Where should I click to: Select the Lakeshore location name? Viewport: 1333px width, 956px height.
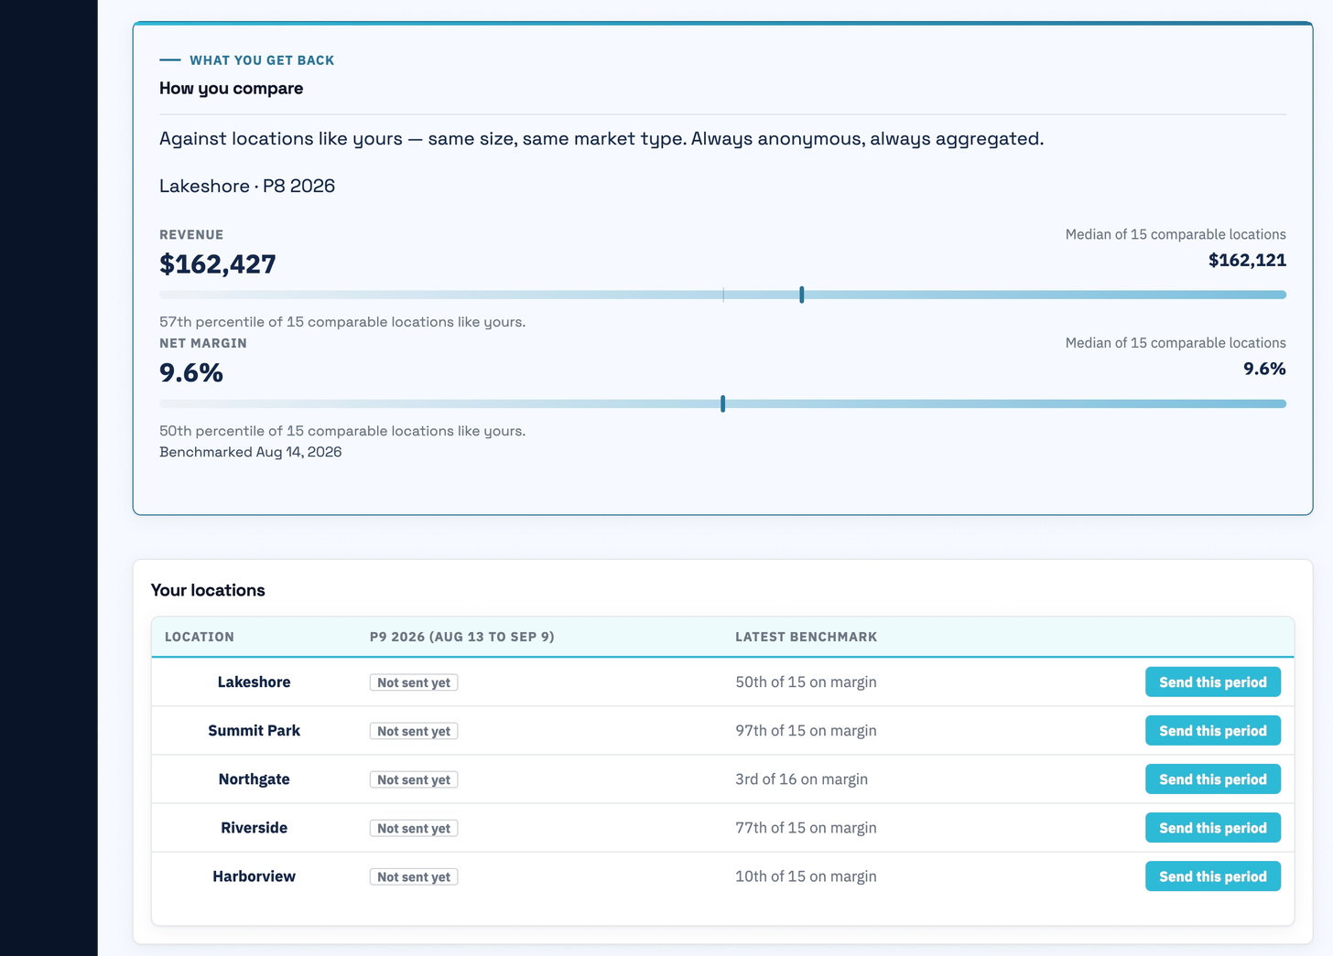[x=255, y=682]
